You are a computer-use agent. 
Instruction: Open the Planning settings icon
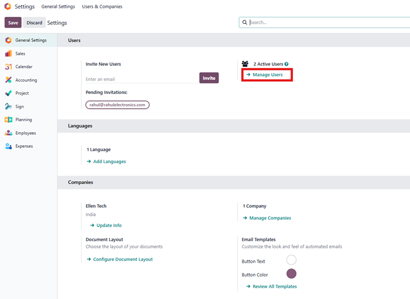[8, 120]
